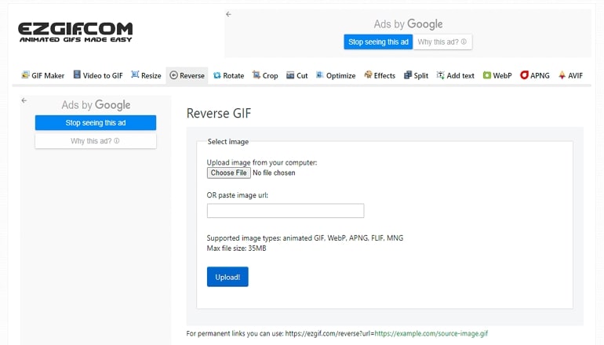Click the Optimize tool icon
Image resolution: width=604 pixels, height=345 pixels.
point(320,74)
